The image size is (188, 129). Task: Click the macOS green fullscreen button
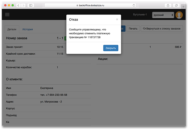[x=13, y=5]
